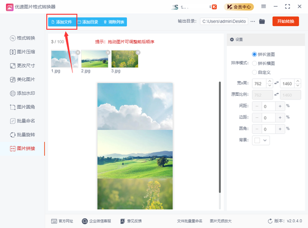Select 自定义 custom layout mode
Image resolution: width=308 pixels, height=228 pixels.
[255, 72]
